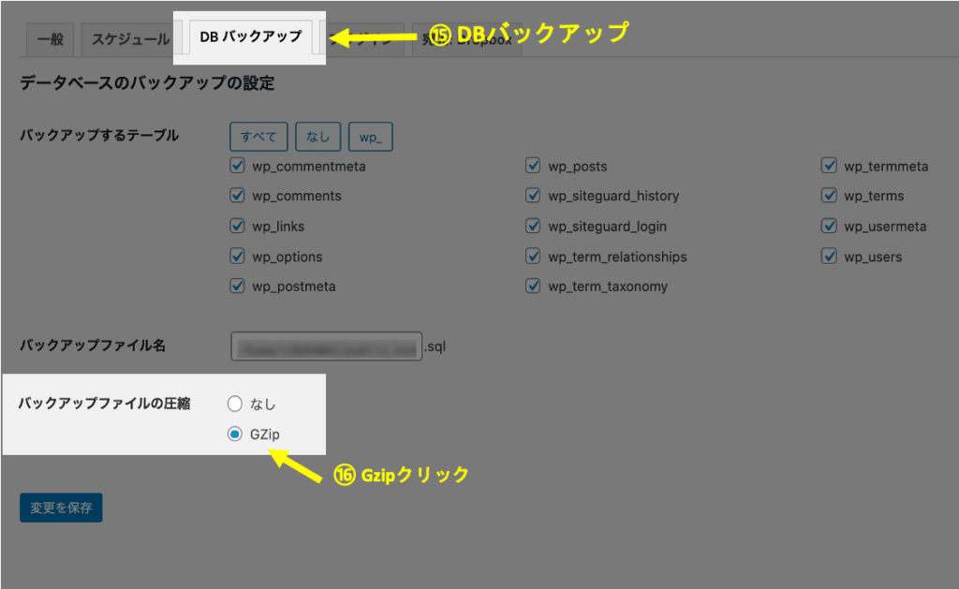Uncheck wp_term_relationships table
The width and height of the screenshot is (959, 589).
coord(533,257)
